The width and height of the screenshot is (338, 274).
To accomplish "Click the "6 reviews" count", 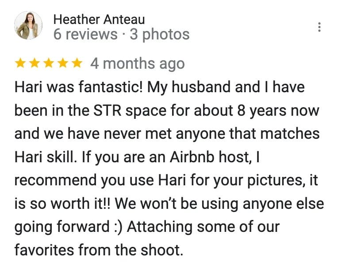I will [x=85, y=34].
